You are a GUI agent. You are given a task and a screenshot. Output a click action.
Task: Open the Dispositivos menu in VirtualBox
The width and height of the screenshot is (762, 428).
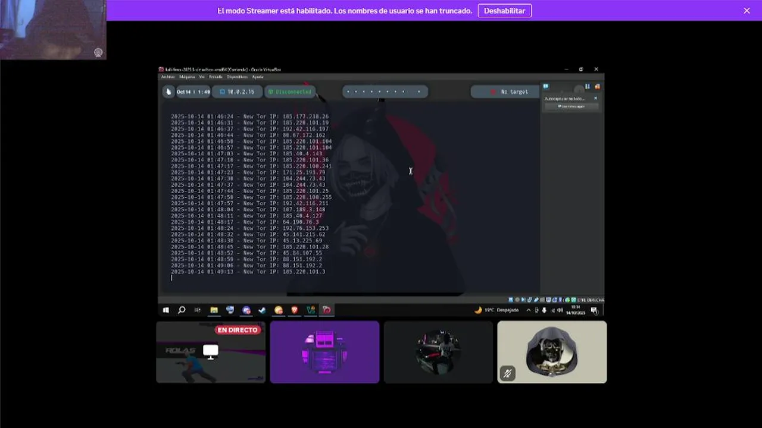(x=237, y=77)
